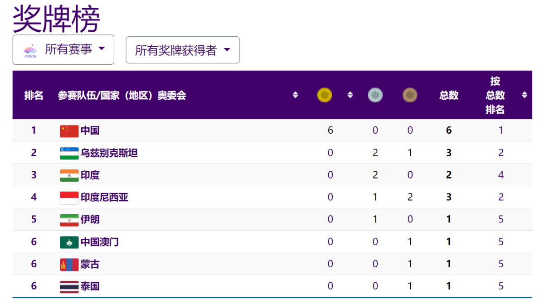Click the bronze medal column icon
544x299 pixels.
coord(410,95)
